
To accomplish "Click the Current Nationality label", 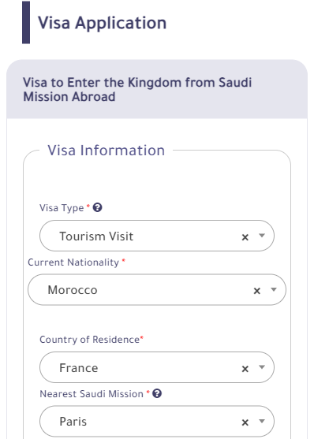I will [x=73, y=262].
